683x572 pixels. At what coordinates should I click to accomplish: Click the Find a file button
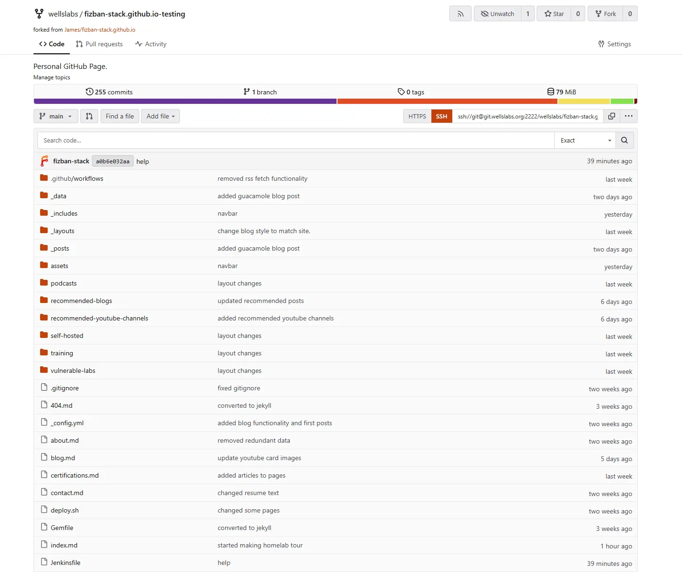120,116
